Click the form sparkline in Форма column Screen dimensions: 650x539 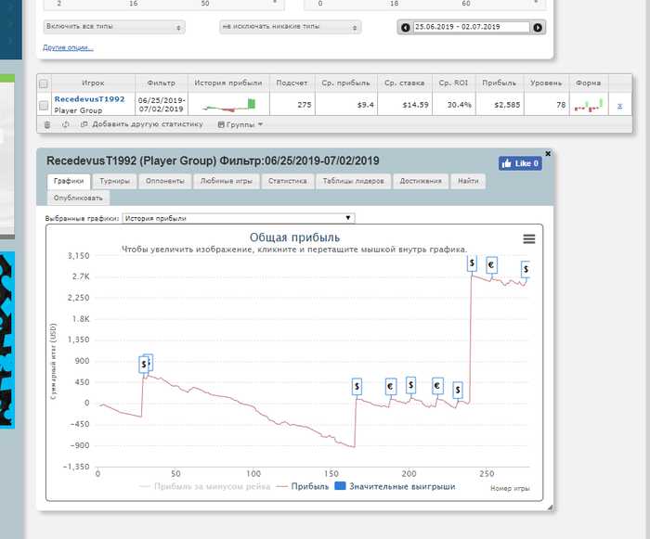[589, 105]
